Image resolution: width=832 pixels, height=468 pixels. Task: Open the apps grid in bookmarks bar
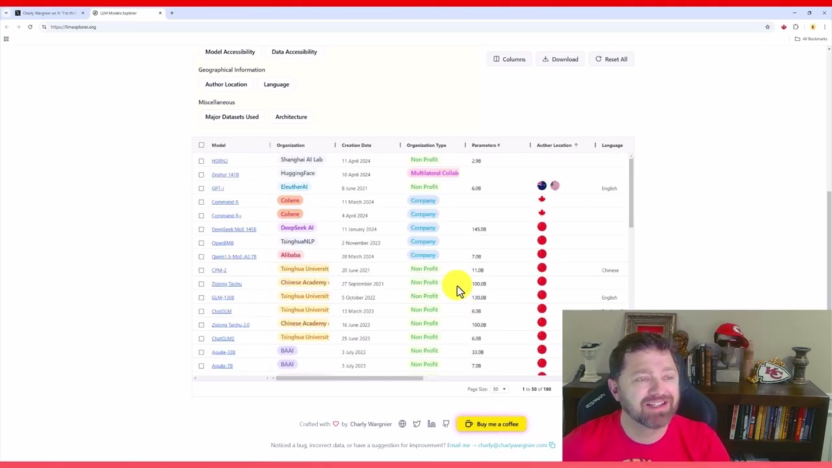pyautogui.click(x=6, y=39)
